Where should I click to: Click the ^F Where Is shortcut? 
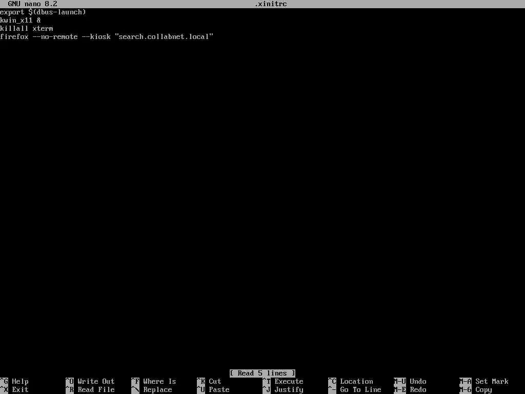click(154, 381)
